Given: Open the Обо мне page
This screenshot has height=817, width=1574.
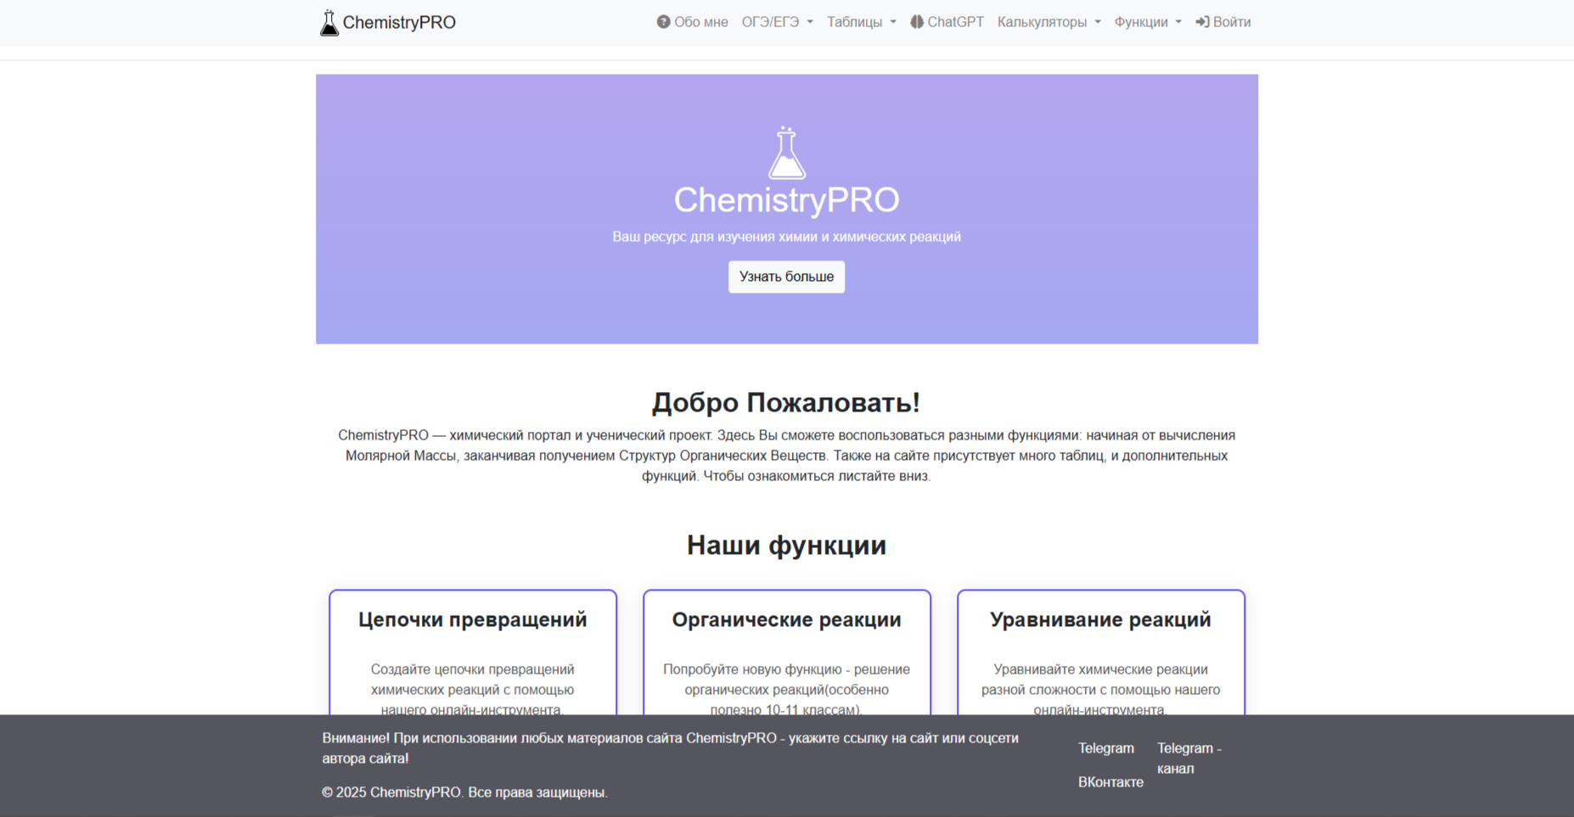Looking at the screenshot, I should (x=692, y=22).
